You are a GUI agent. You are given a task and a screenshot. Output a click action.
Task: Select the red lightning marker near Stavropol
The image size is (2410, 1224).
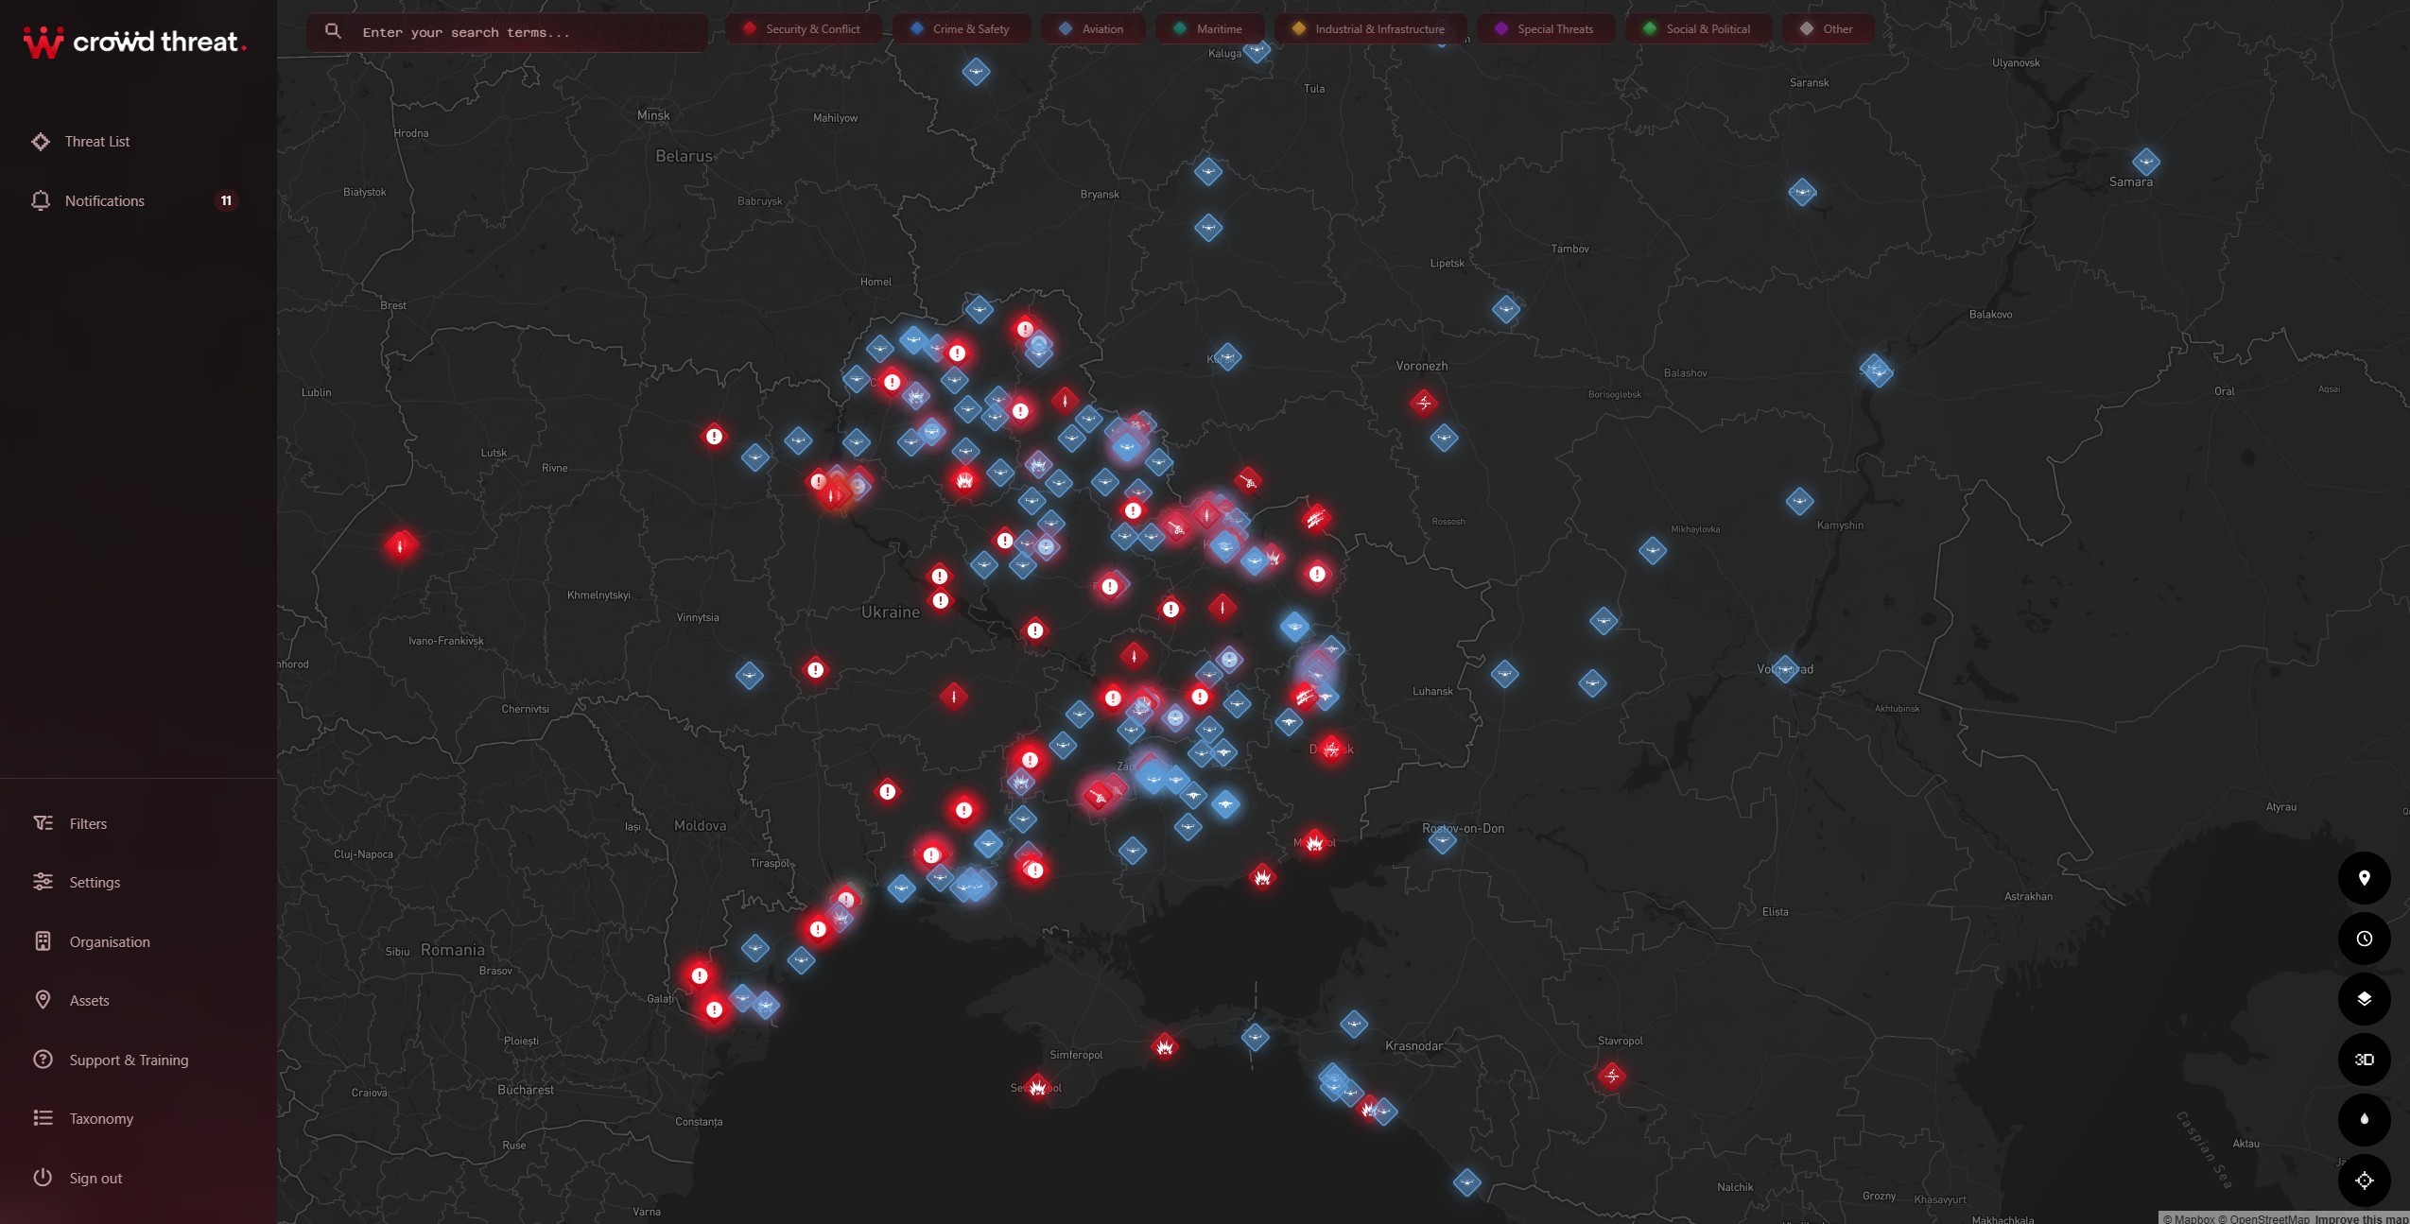(x=1612, y=1076)
